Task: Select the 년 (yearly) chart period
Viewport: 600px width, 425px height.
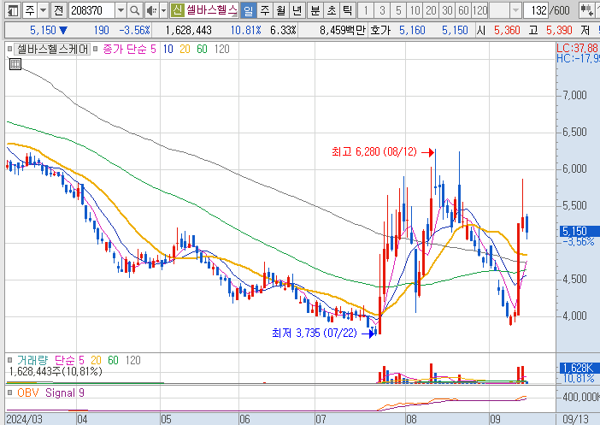Action: pos(297,10)
